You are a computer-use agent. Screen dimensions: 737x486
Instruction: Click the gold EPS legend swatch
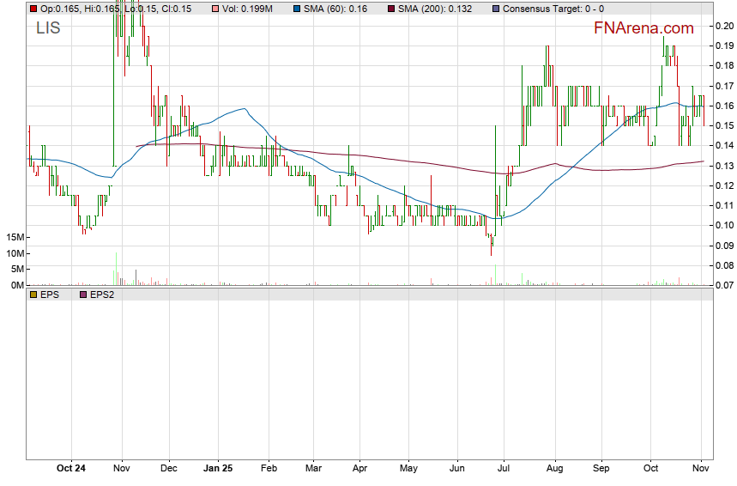33,295
